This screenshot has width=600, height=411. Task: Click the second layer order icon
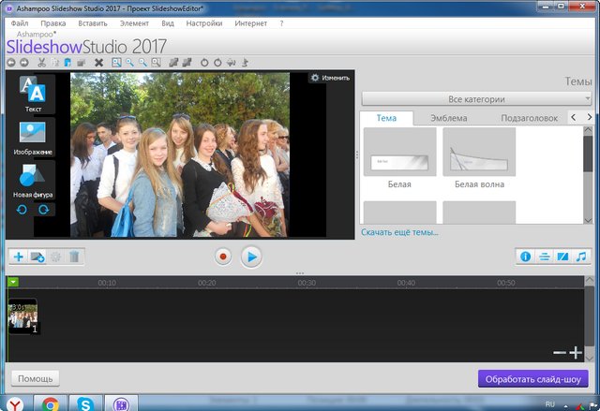(x=187, y=63)
